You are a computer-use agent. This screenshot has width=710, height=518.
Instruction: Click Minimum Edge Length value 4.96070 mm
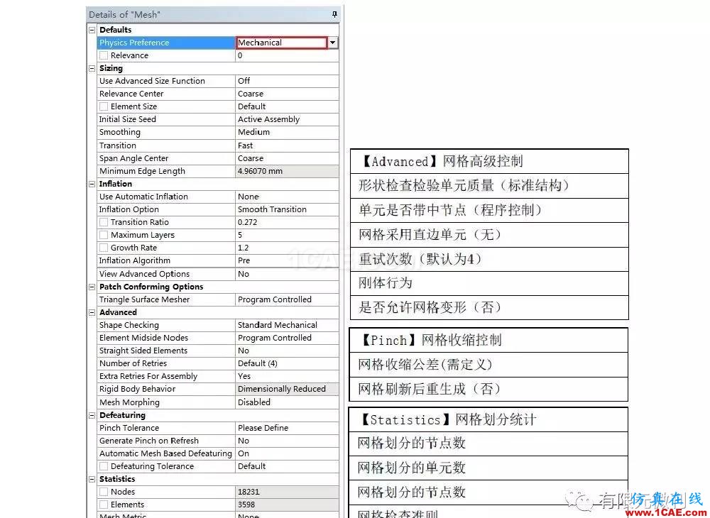pos(287,172)
